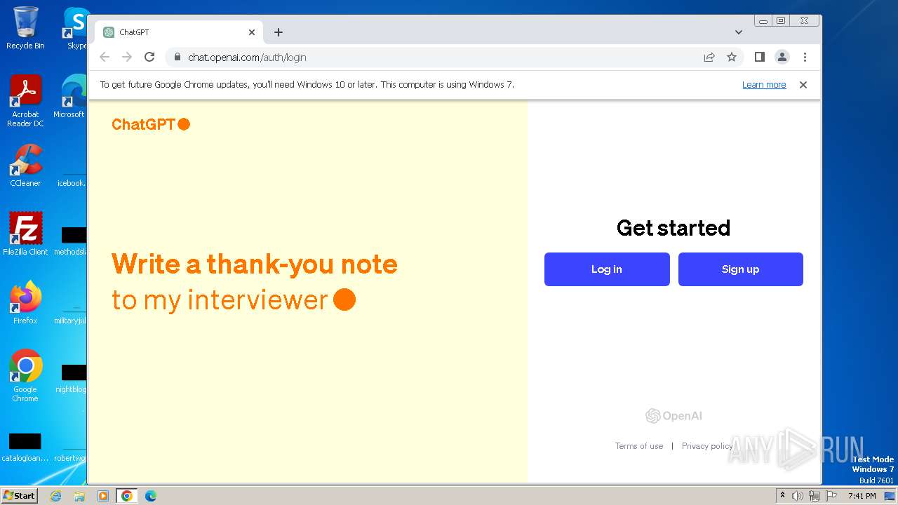Click the taskbar clock showing 7:41 PM

click(862, 496)
